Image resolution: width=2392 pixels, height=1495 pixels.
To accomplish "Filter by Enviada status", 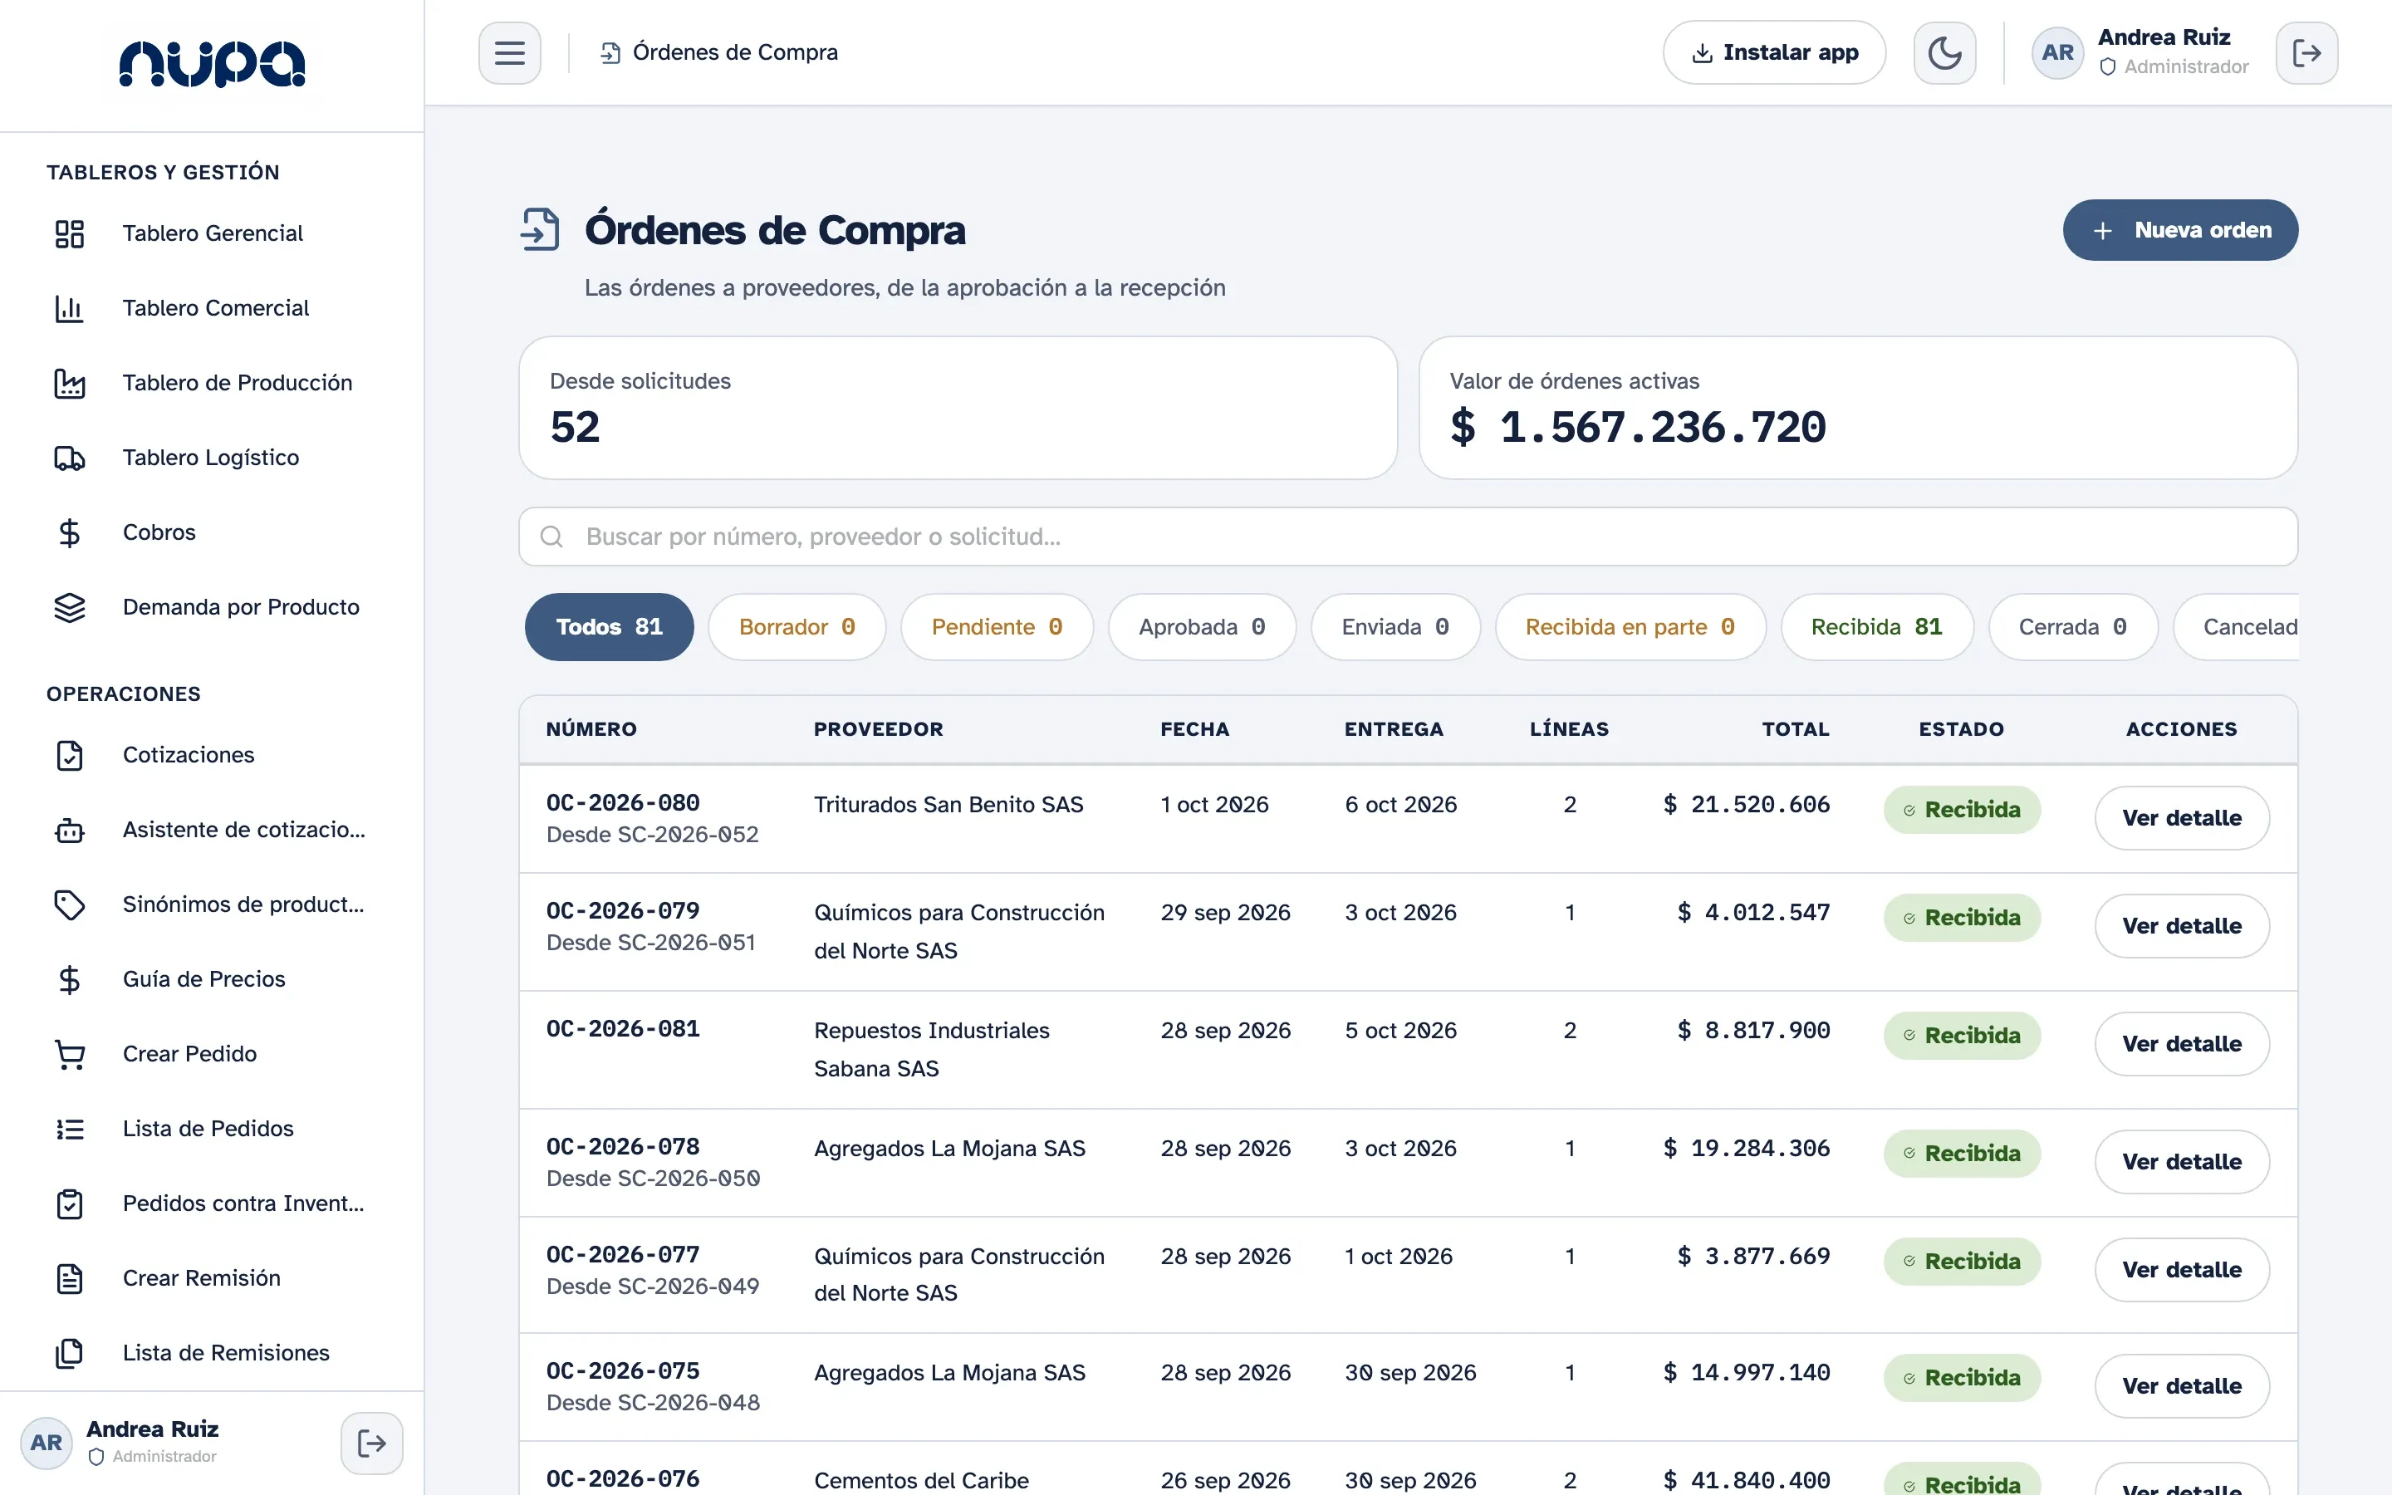I will [1395, 627].
